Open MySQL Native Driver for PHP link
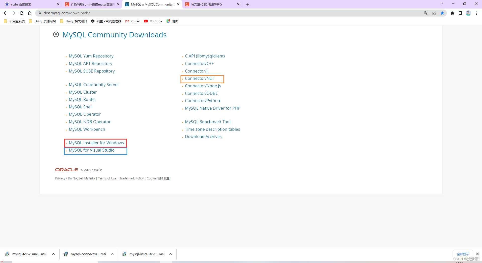 [x=213, y=108]
